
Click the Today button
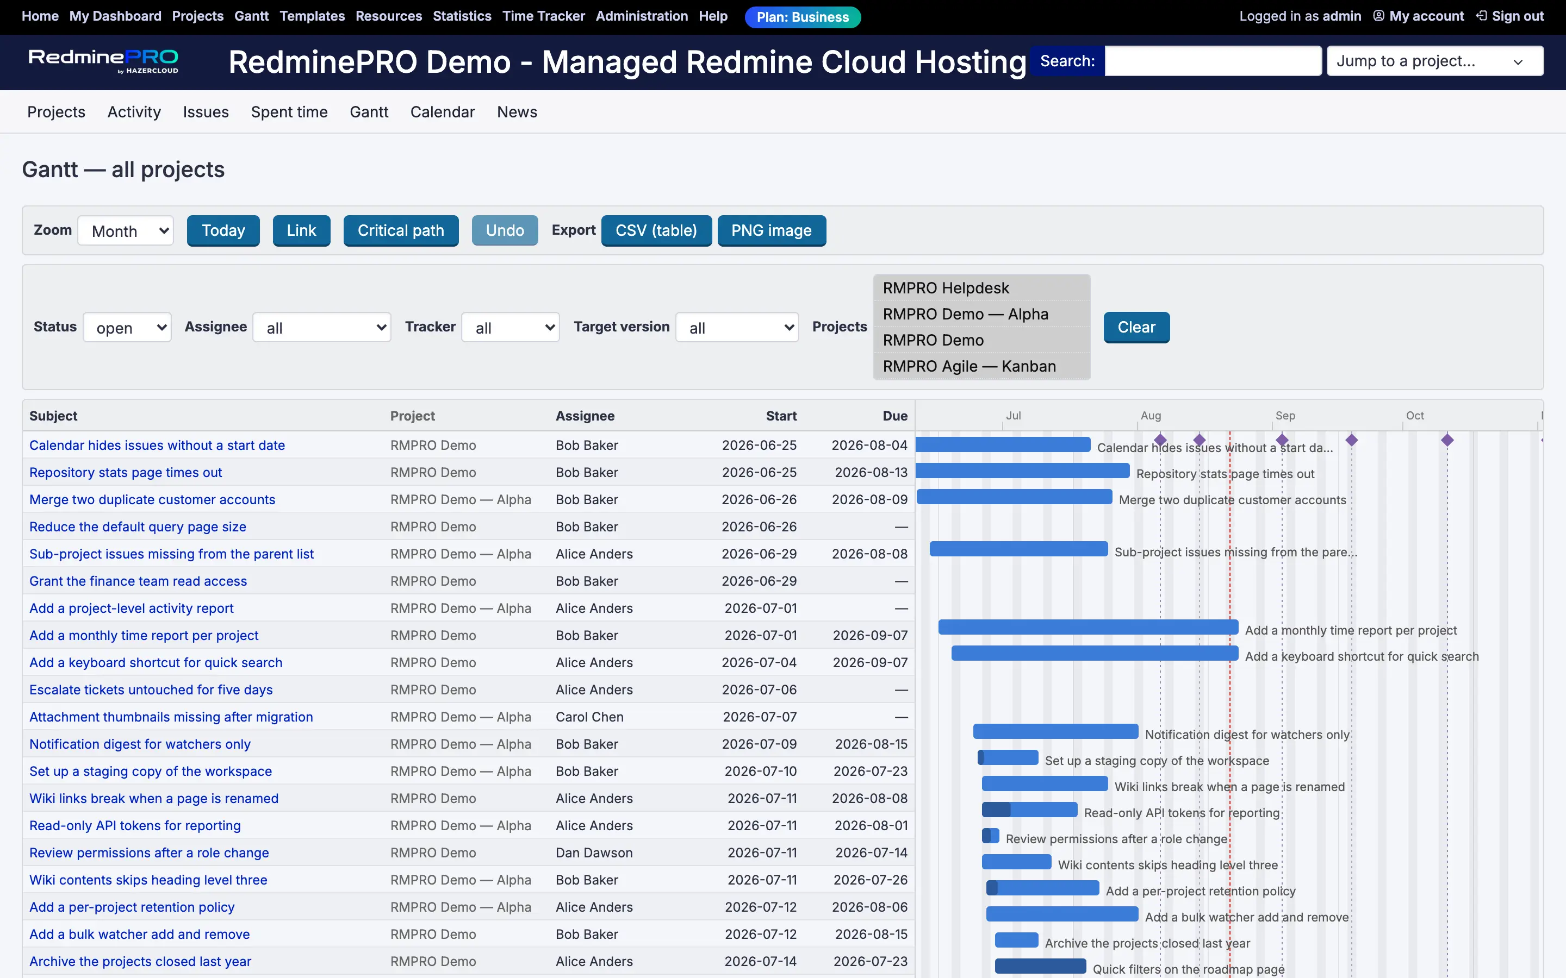tap(223, 231)
